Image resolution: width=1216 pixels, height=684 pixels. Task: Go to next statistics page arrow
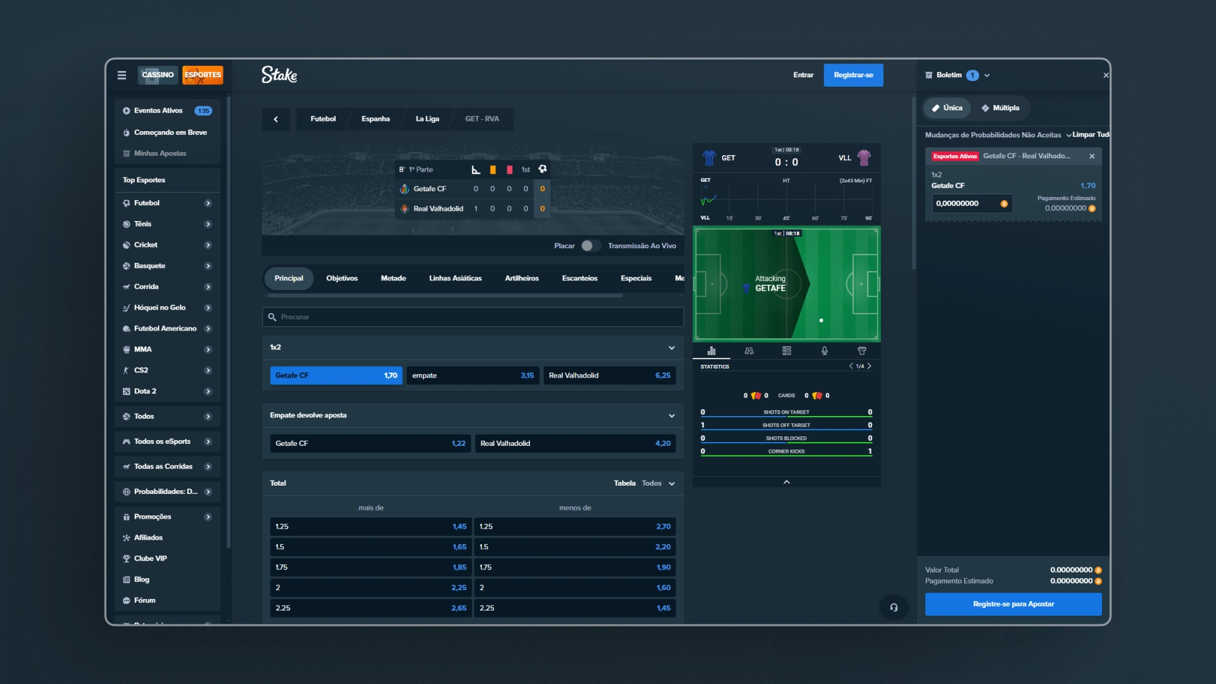click(x=870, y=366)
